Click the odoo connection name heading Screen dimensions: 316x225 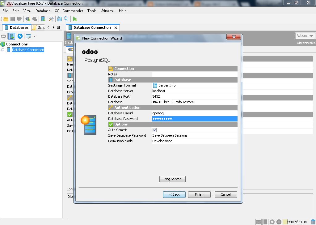(x=90, y=52)
